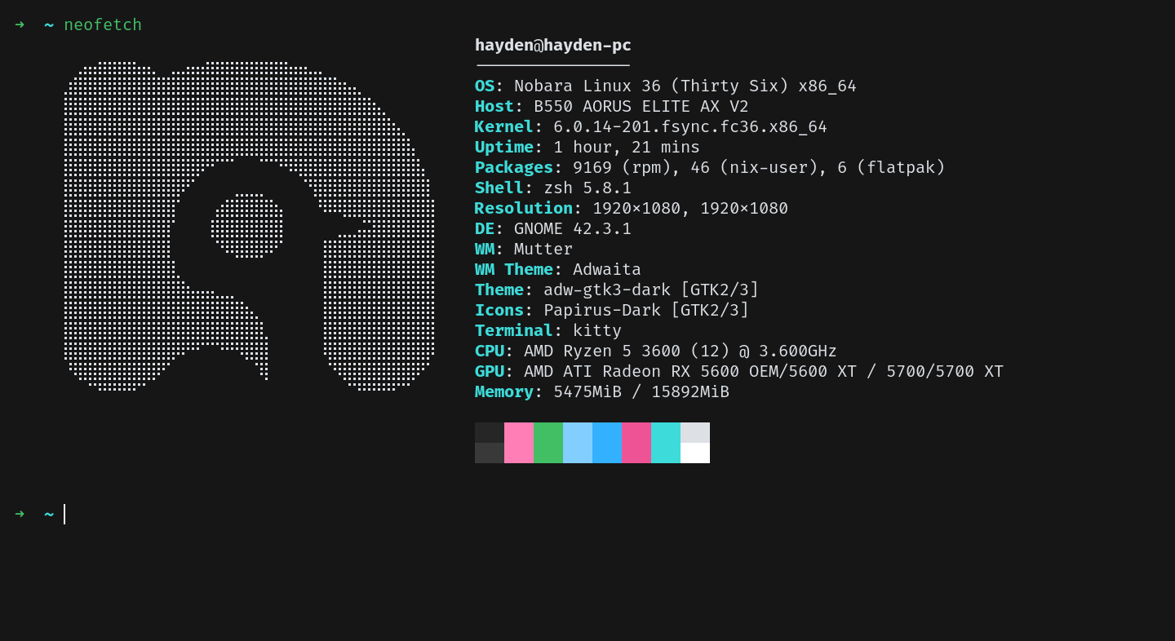The width and height of the screenshot is (1175, 641).
Task: Click the Icons line Papirus-Dark [GTK2/3]
Action: [x=612, y=310]
